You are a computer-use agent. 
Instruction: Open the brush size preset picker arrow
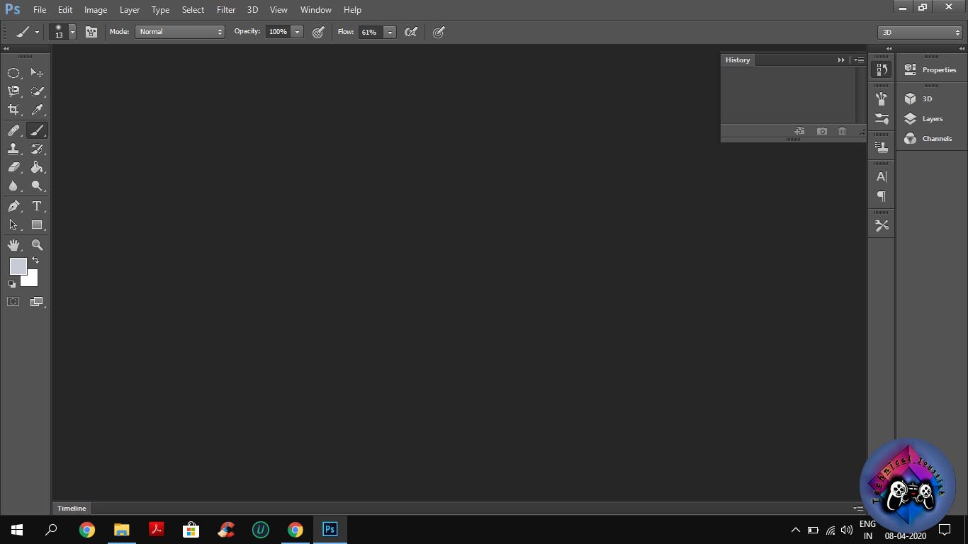pyautogui.click(x=72, y=32)
